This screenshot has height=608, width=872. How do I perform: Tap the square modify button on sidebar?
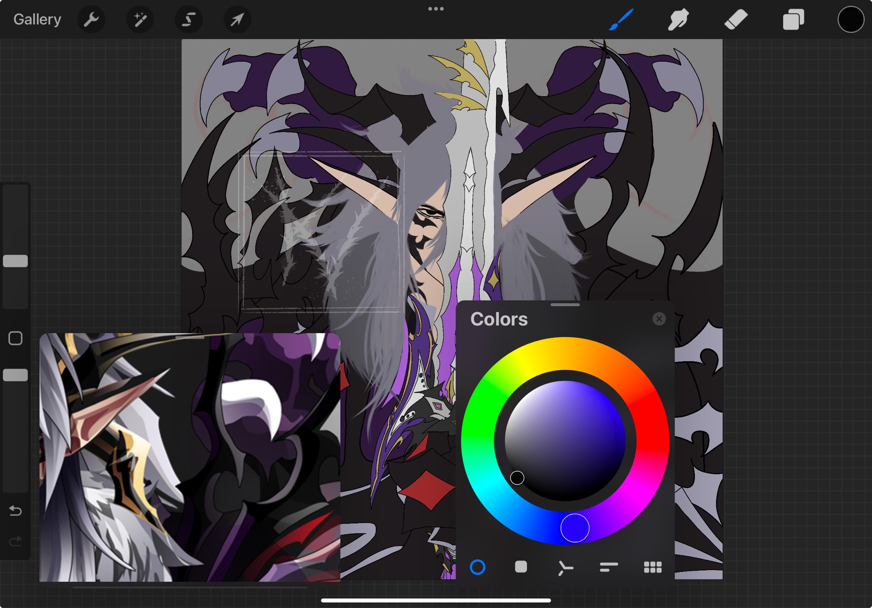pyautogui.click(x=15, y=338)
